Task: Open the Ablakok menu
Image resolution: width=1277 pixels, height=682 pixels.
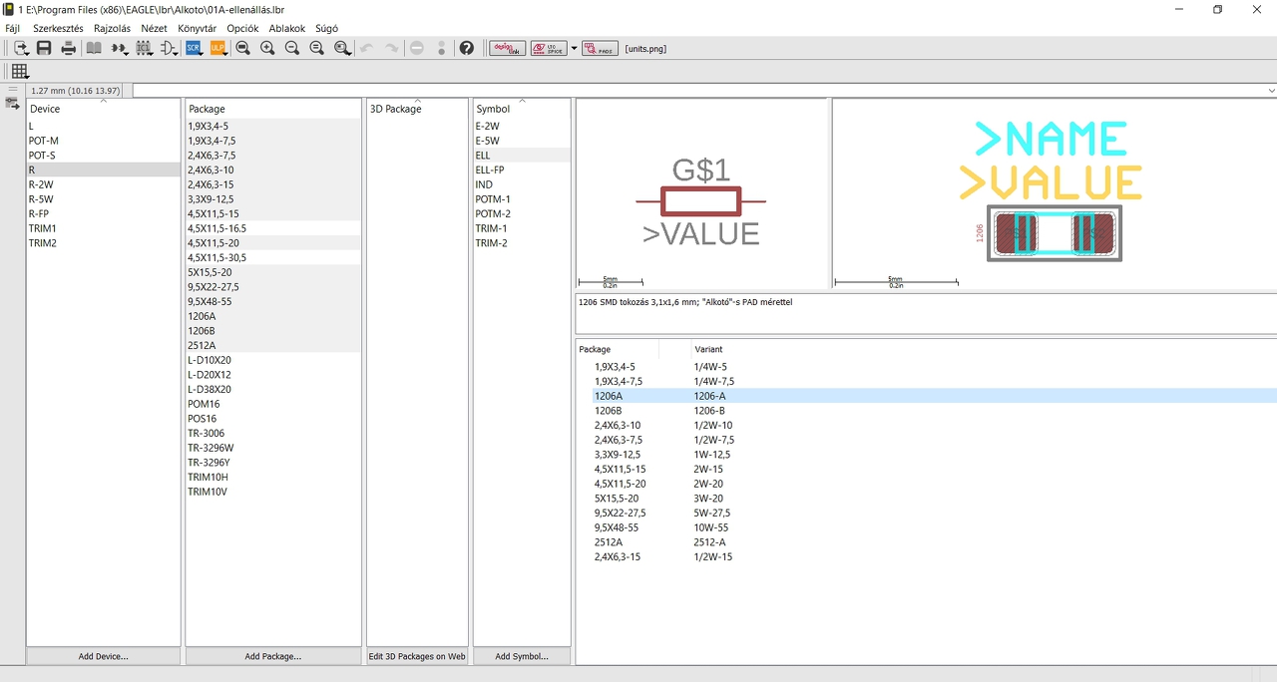Action: click(286, 28)
